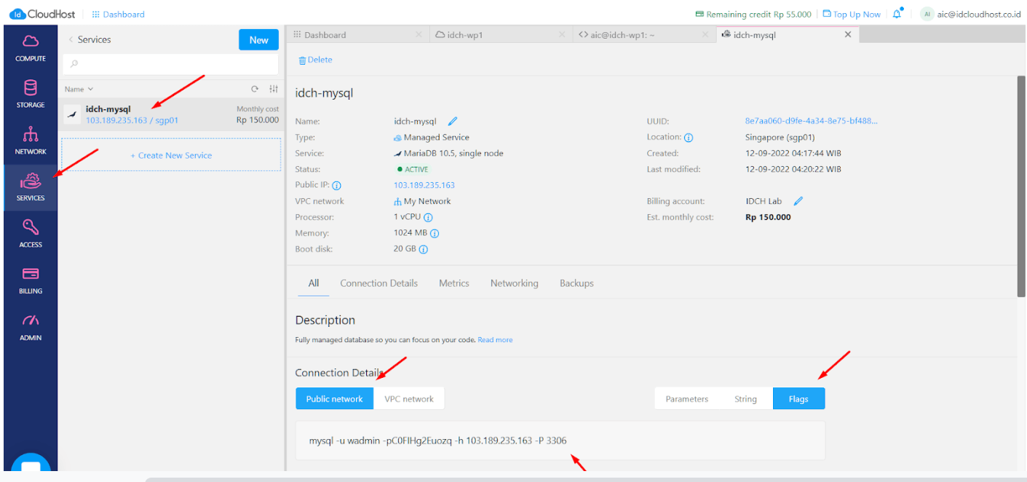The height and width of the screenshot is (482, 1027).
Task: Open the Backups tab
Action: (576, 283)
